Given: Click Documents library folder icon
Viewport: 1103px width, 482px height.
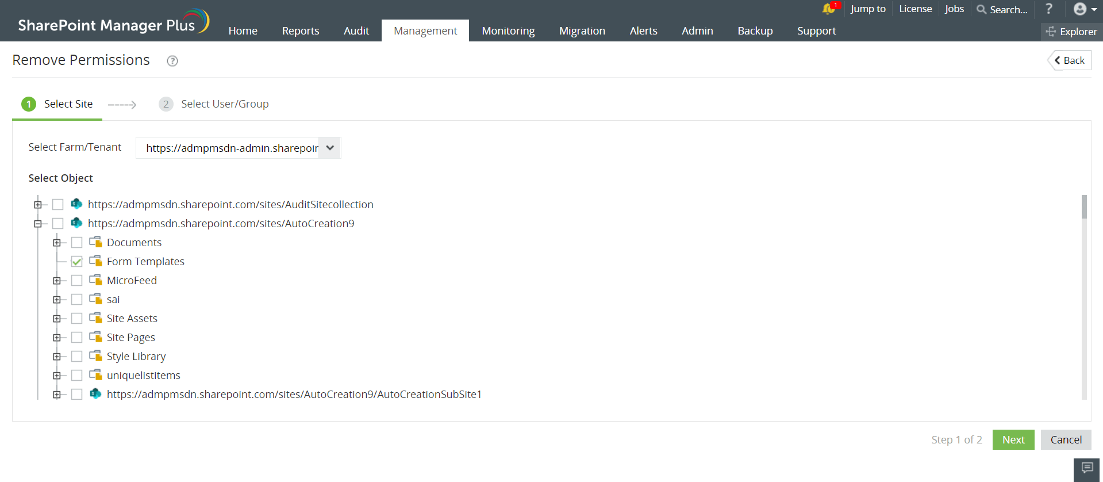Looking at the screenshot, I should coord(95,242).
